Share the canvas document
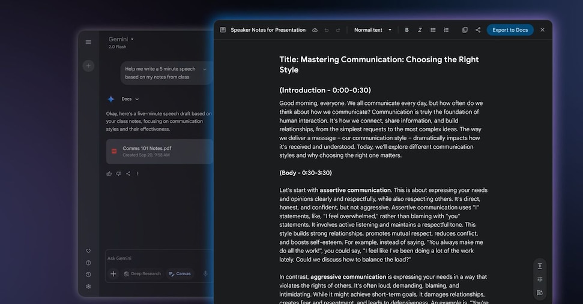Screen dimensions: 583x304 click(478, 30)
